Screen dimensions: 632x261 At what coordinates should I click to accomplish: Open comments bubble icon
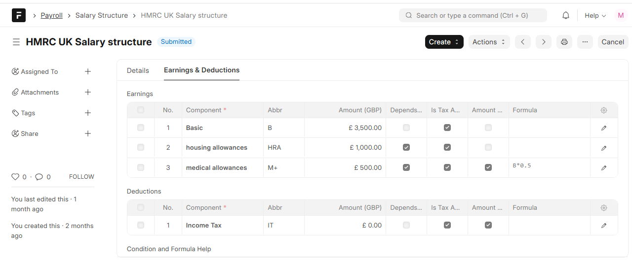pos(39,177)
